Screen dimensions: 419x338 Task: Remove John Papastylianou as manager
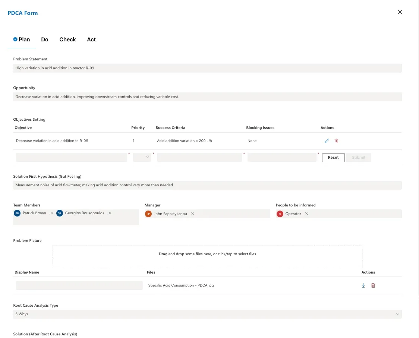(192, 214)
